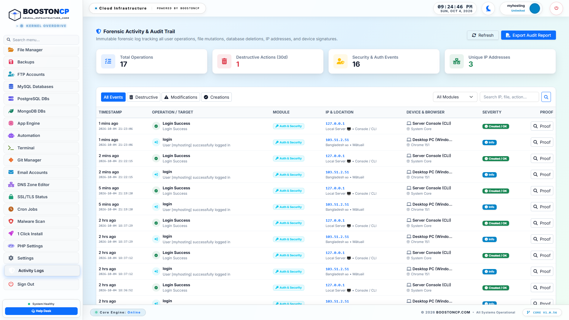
Task: Open Backups in the sidebar
Action: click(41, 62)
